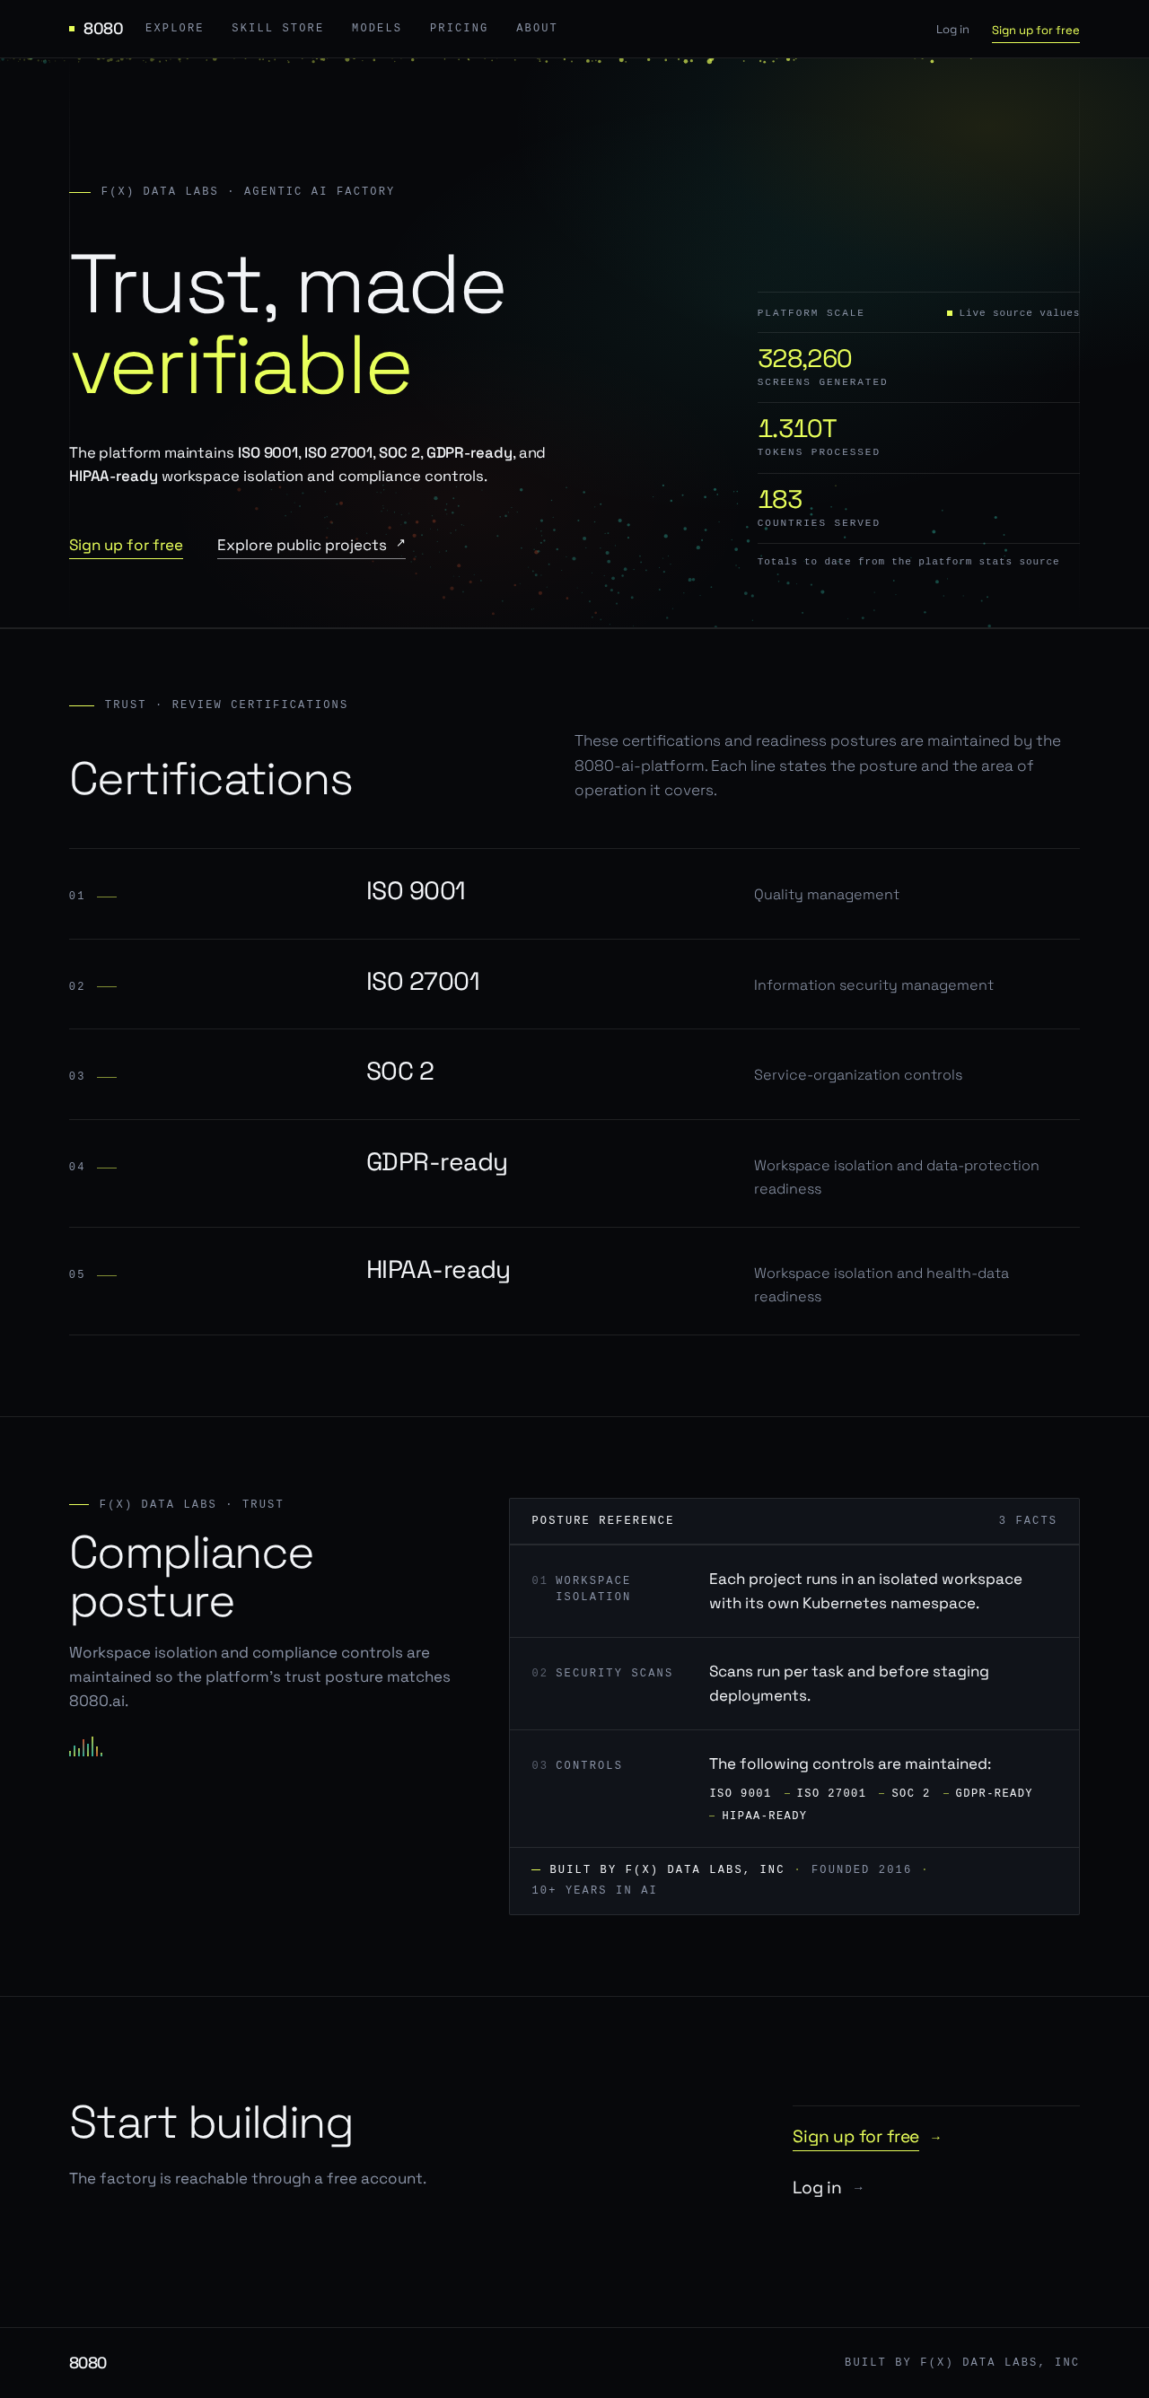Select the Security Scans fact row
This screenshot has height=2398, width=1149.
pos(794,1683)
